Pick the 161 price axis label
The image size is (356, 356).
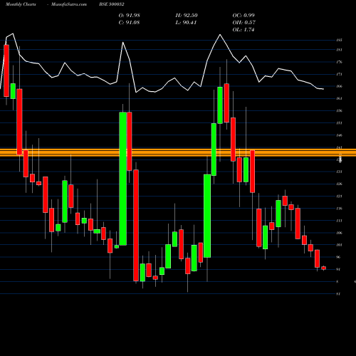(x=339, y=98)
